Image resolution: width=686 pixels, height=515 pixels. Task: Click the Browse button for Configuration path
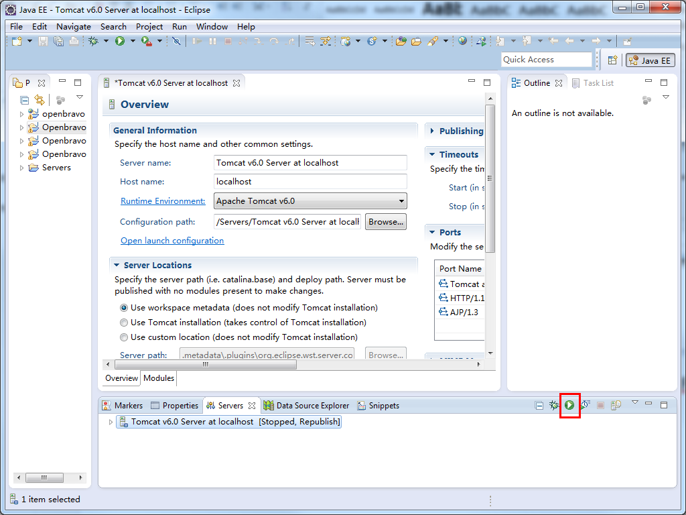tap(386, 222)
